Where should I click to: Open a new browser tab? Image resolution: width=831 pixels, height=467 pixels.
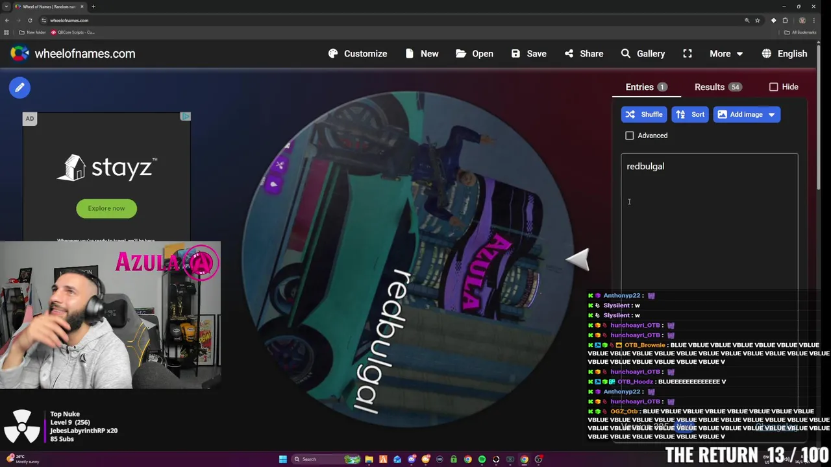tap(93, 6)
